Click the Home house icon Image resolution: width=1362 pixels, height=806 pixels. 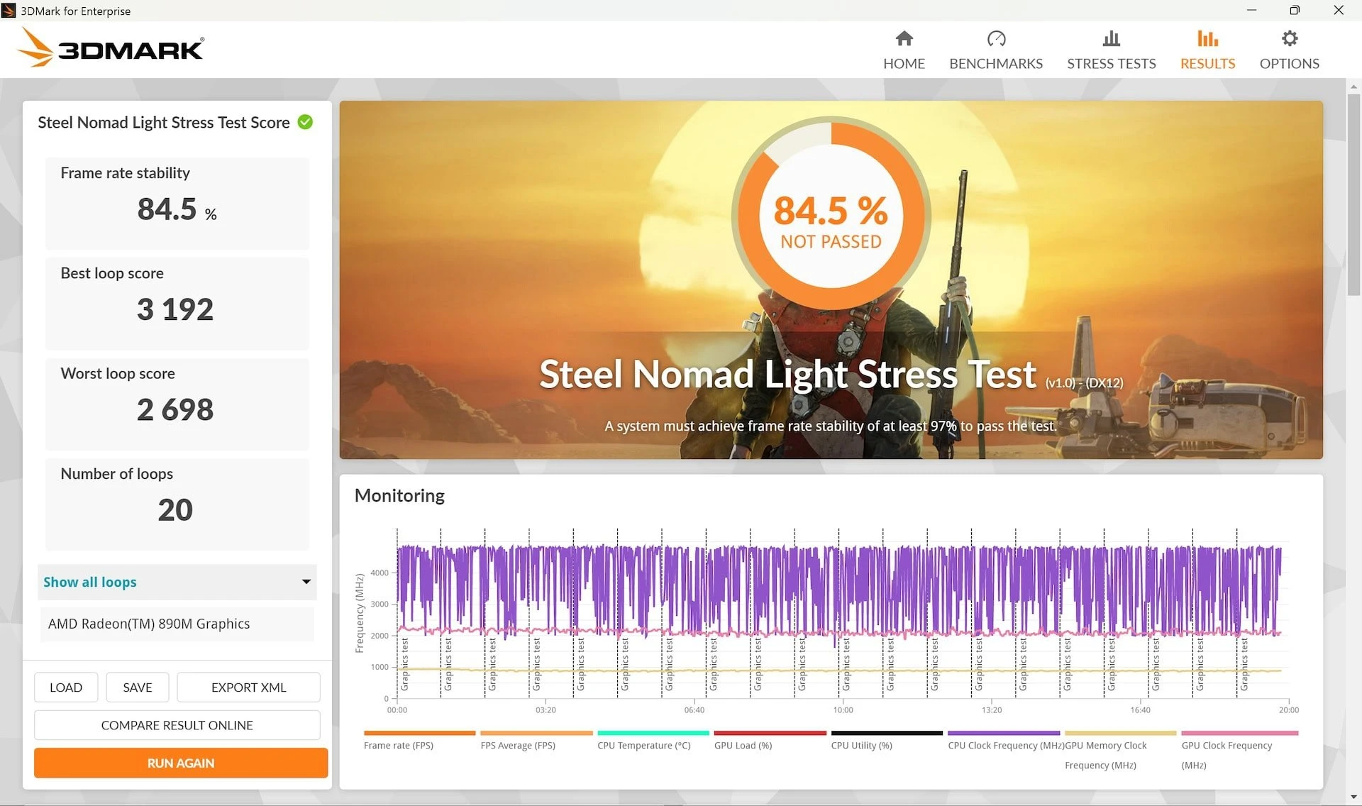904,38
